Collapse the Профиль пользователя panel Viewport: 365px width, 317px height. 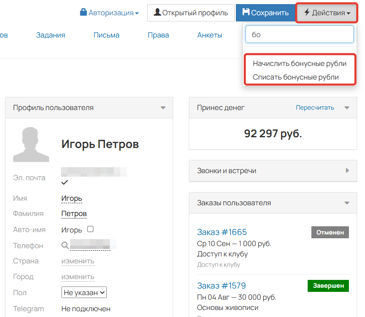[x=163, y=108]
